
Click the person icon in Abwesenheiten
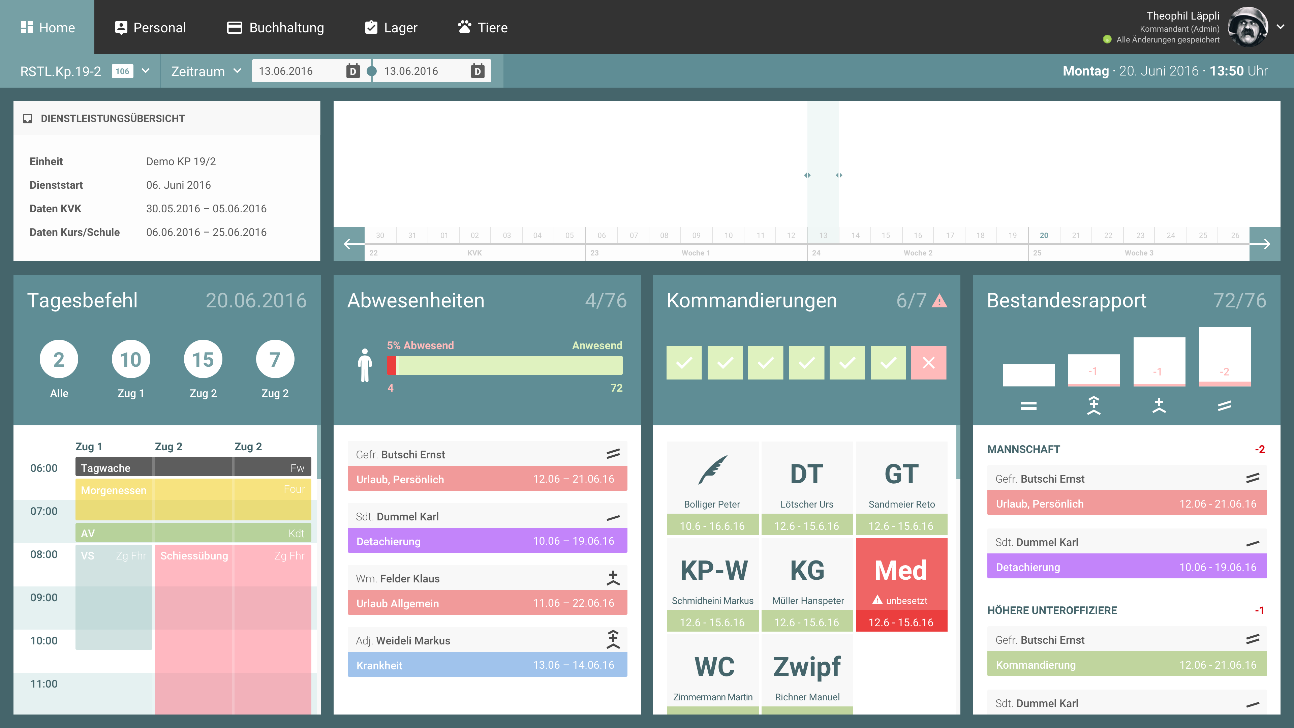tap(365, 365)
